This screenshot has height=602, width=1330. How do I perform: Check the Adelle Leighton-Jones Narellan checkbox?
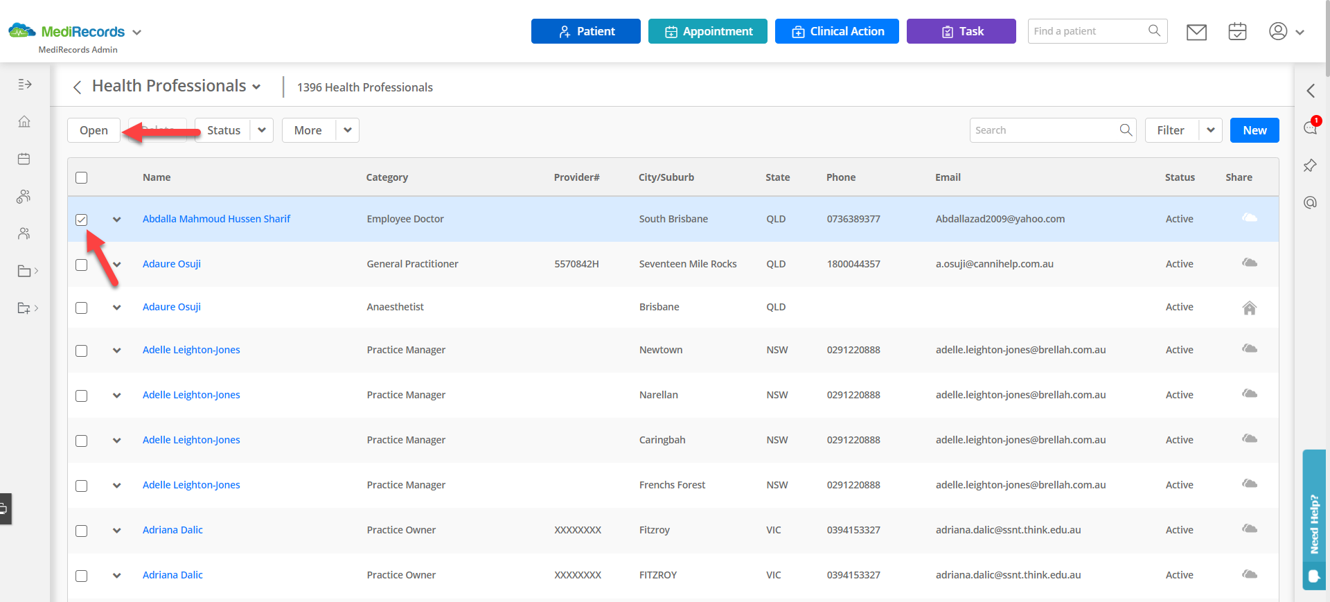[x=82, y=396]
